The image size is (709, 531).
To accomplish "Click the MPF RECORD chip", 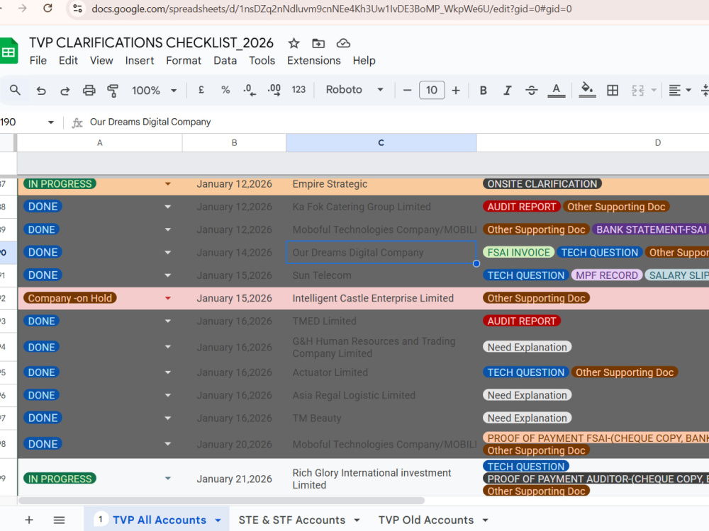I will point(607,275).
